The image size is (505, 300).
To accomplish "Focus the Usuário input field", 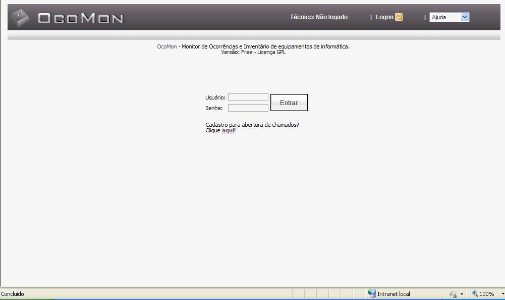I will (x=248, y=97).
